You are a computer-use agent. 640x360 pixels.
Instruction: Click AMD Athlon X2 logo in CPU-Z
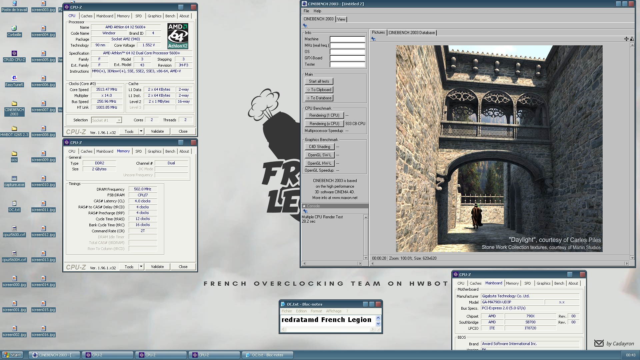point(178,36)
